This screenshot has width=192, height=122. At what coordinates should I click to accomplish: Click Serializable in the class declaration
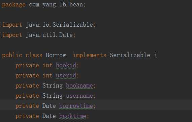(x=130, y=55)
